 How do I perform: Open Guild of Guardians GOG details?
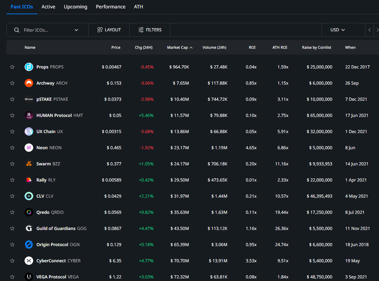pyautogui.click(x=61, y=228)
